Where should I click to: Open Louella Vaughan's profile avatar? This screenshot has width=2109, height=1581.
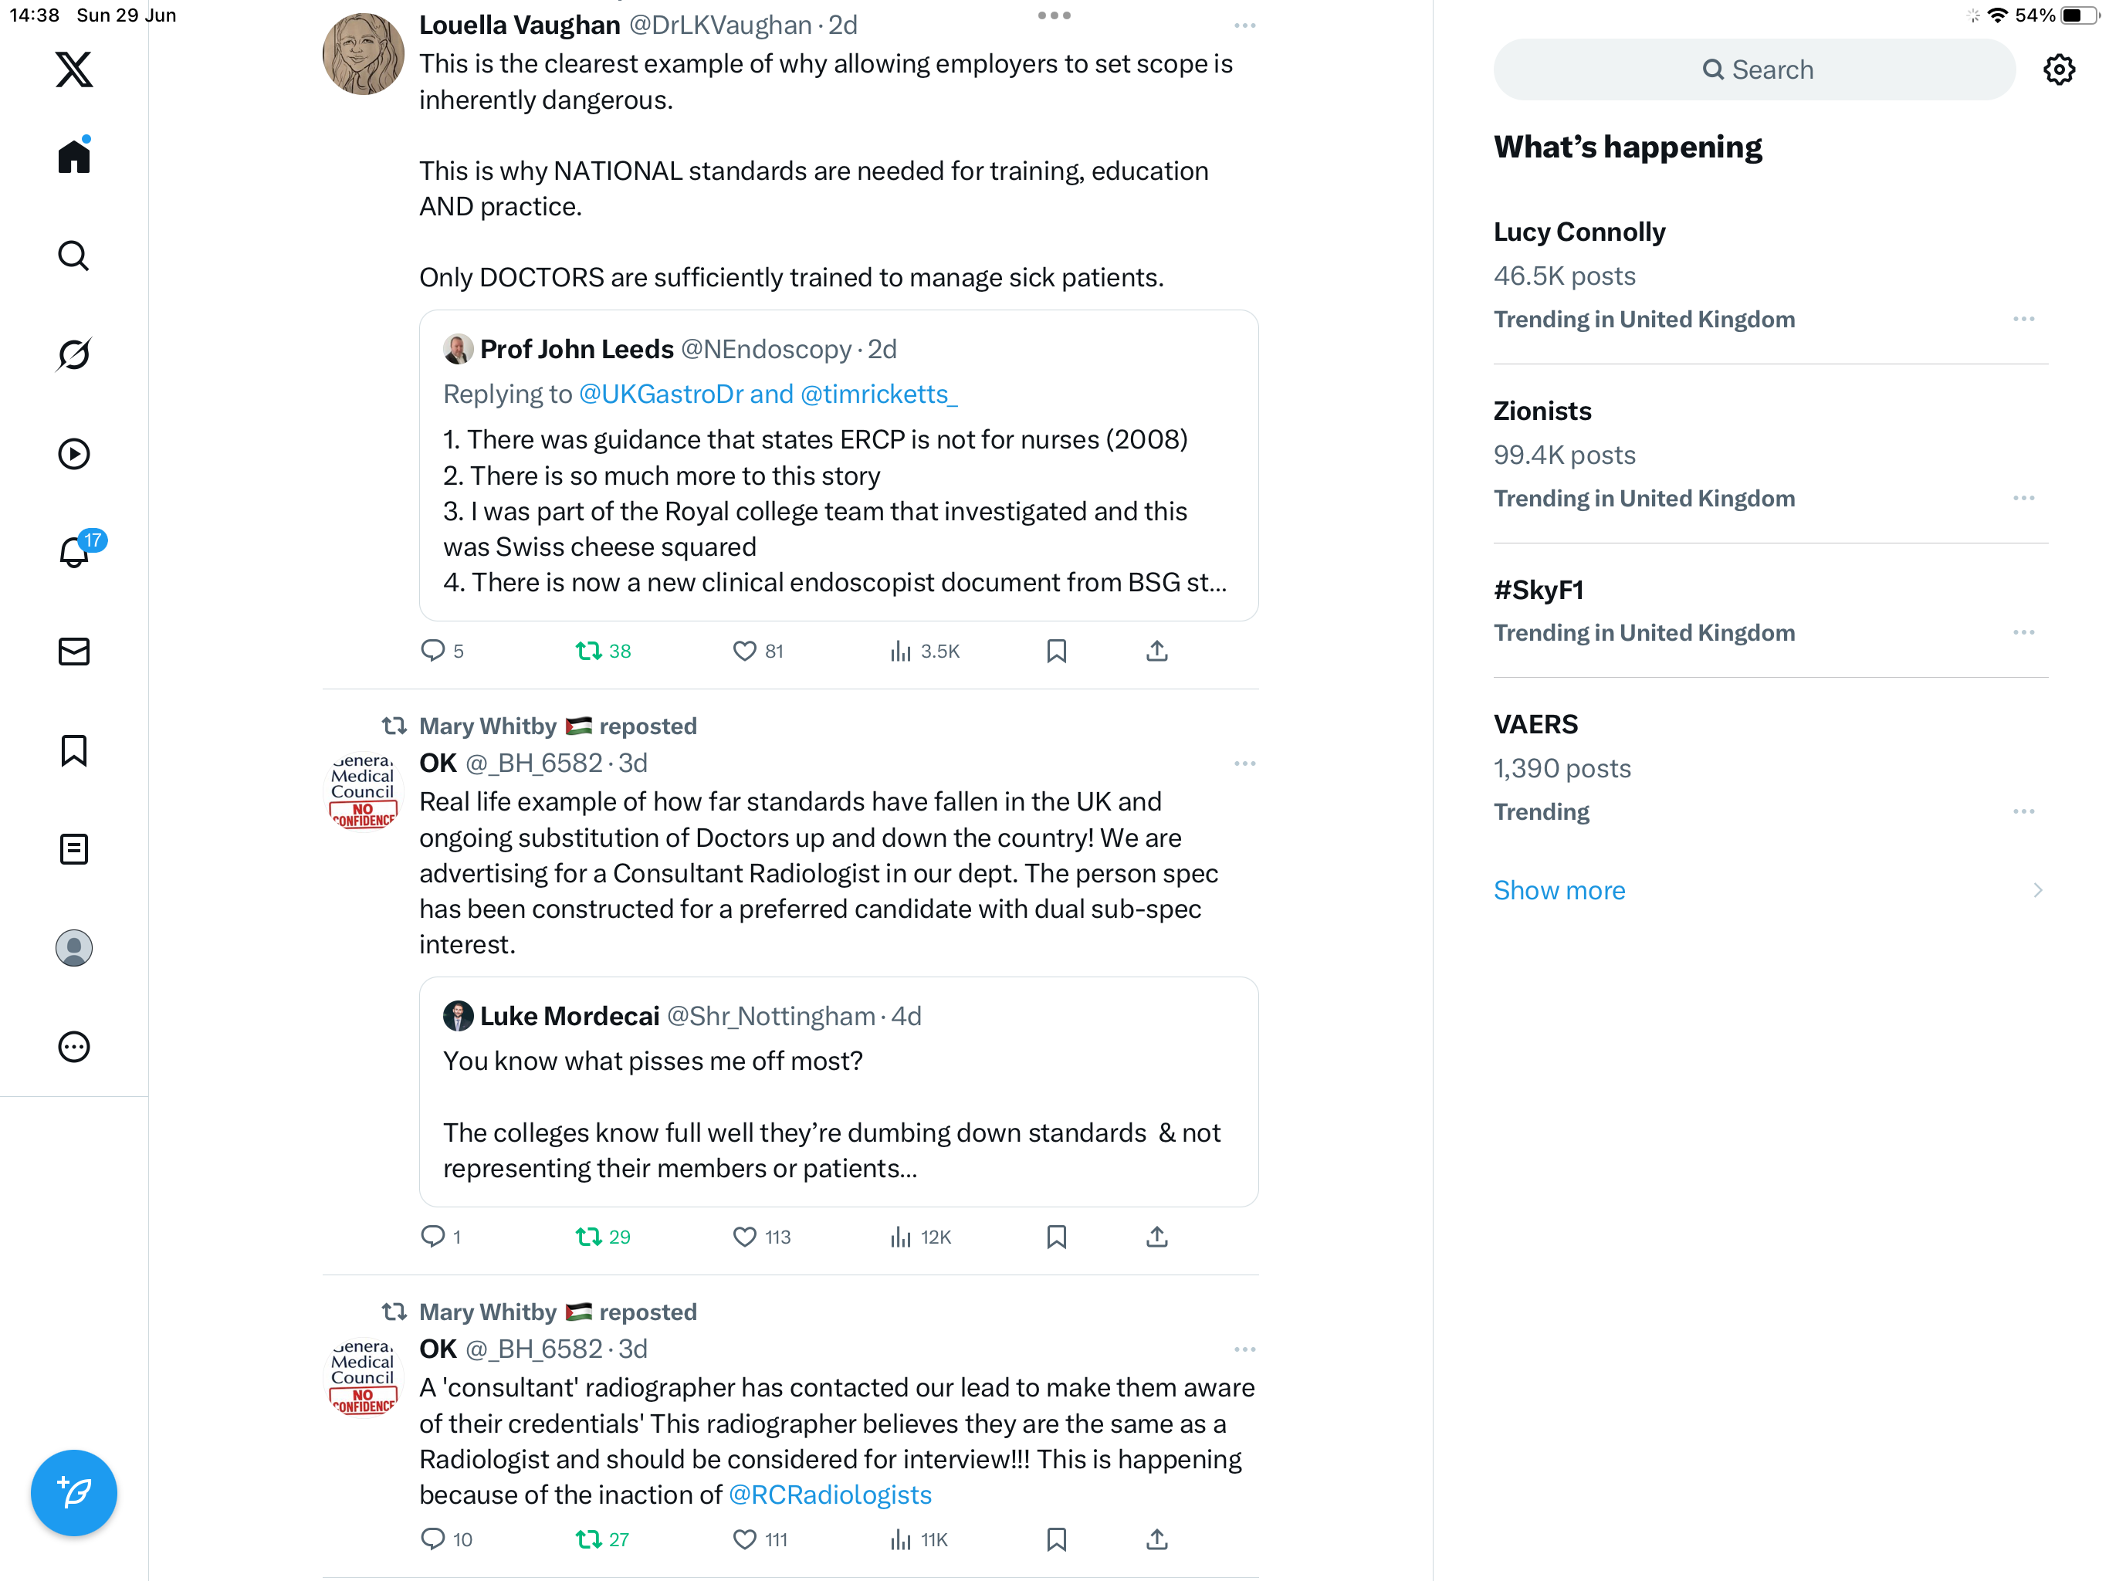[364, 54]
